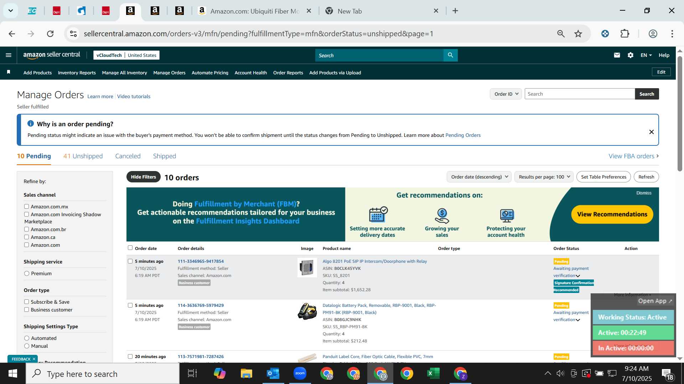Viewport: 684px width, 384px height.
Task: Open the Order date descending sort dropdown
Action: 479,177
